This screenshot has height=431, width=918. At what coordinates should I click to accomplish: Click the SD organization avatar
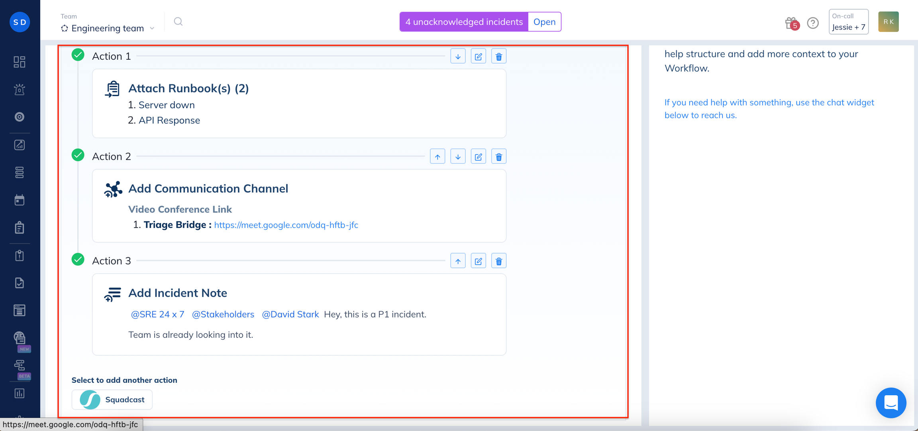(20, 22)
